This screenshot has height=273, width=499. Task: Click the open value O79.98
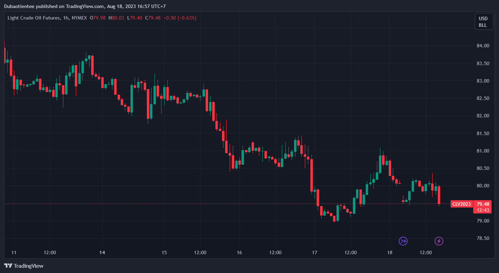(x=97, y=18)
